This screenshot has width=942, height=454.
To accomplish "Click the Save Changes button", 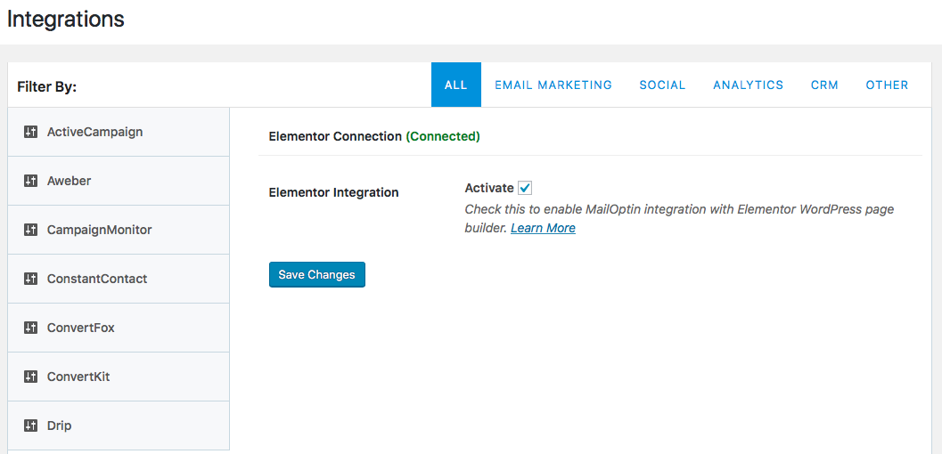I will tap(316, 275).
